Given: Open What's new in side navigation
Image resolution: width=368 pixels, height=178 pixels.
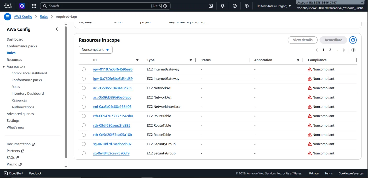Looking at the screenshot, I should 15,127.
